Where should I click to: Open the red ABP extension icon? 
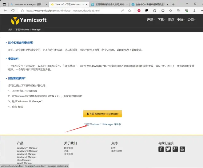tap(139, 11)
